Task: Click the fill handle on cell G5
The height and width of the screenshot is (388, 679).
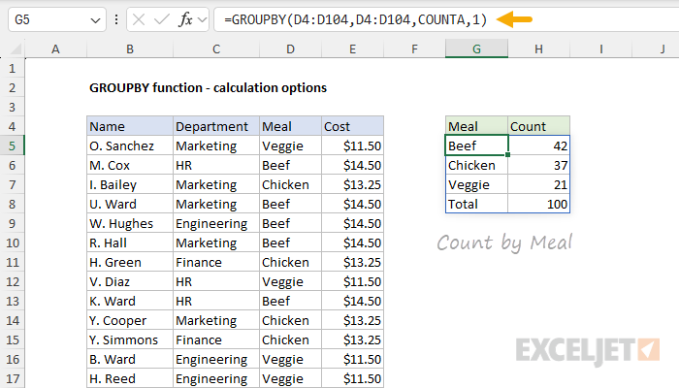Action: click(507, 154)
